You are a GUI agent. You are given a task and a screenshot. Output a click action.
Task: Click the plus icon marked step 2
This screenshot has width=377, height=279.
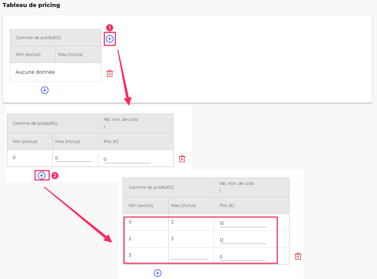point(42,175)
